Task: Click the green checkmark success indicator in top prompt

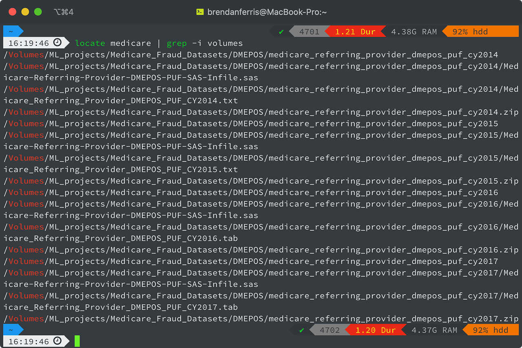Action: click(281, 31)
